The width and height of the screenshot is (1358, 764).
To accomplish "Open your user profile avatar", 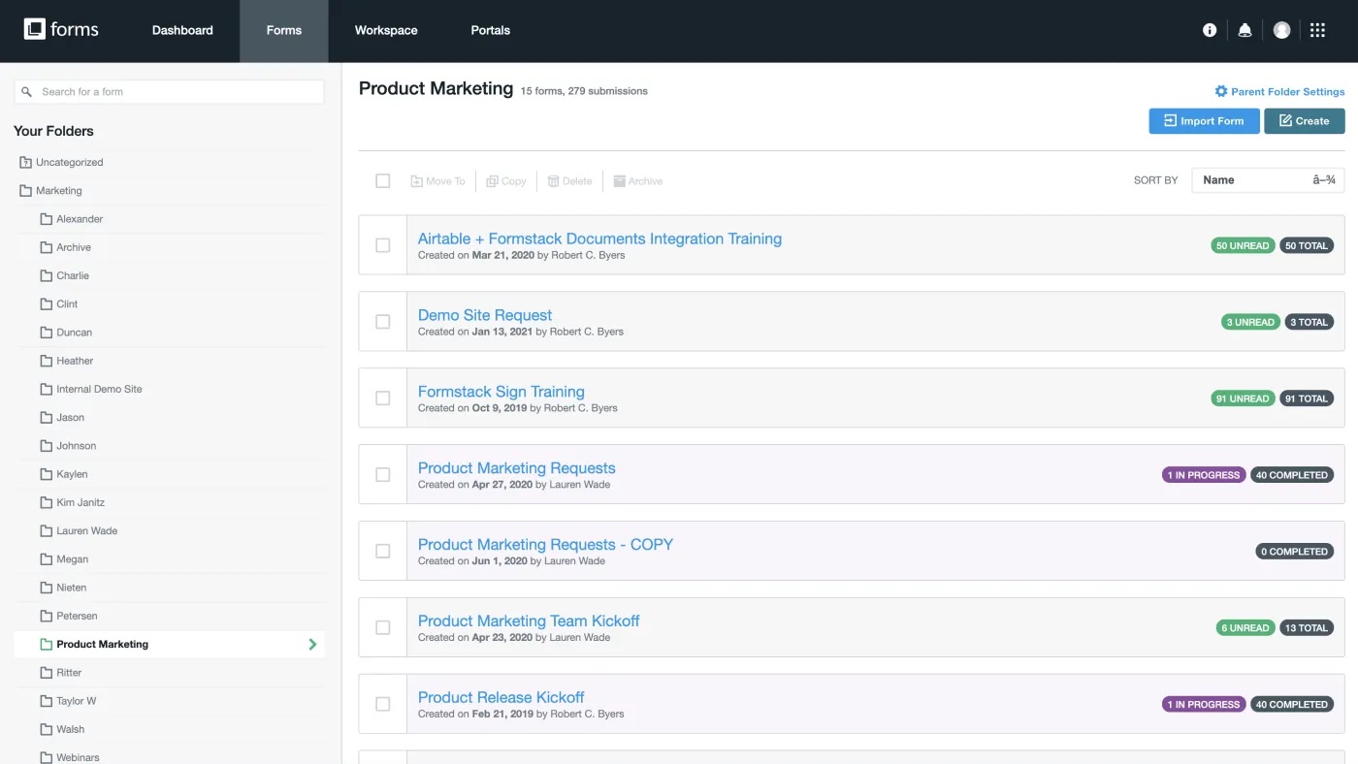I will tap(1281, 29).
